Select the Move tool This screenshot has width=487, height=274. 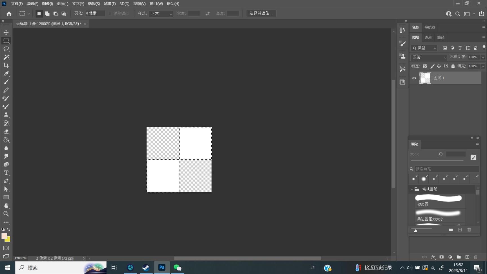(x=6, y=32)
